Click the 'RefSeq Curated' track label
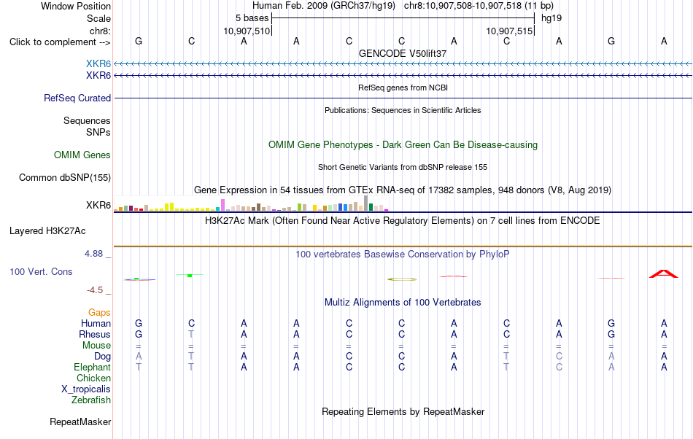This screenshot has width=693, height=439. tap(77, 98)
